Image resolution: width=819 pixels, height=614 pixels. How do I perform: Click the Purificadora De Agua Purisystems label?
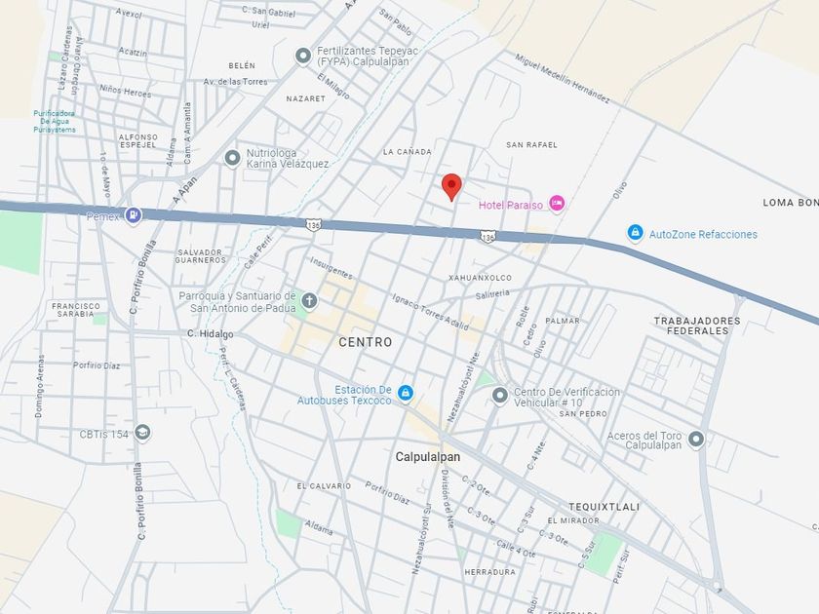pos(55,121)
